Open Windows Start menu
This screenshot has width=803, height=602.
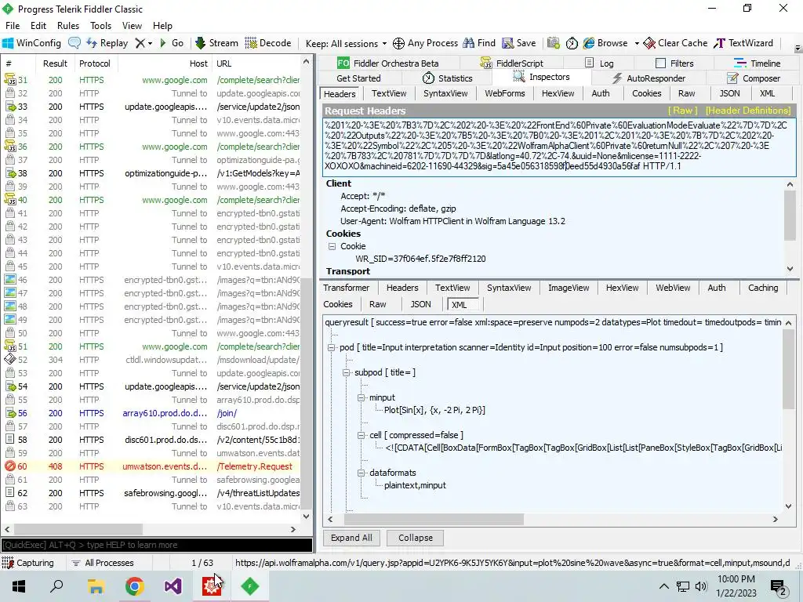(x=19, y=586)
